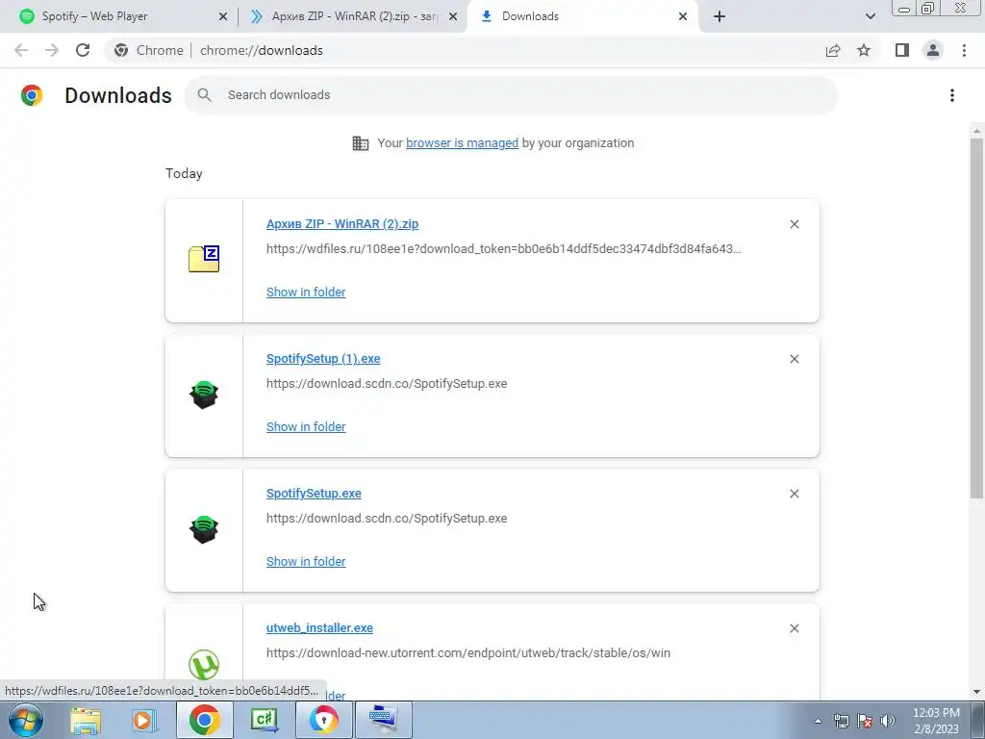The width and height of the screenshot is (985, 739).
Task: Open the taskbar clock showing 12:03 PM
Action: point(936,721)
